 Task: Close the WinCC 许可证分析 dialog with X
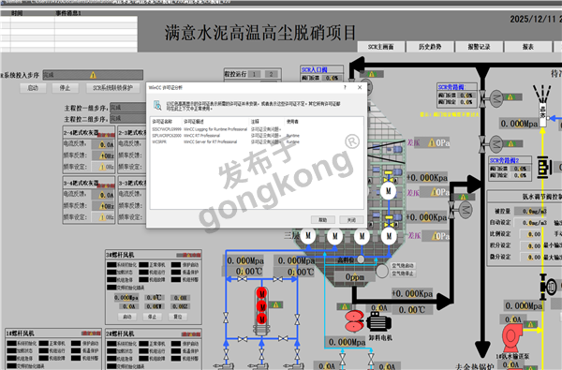click(x=360, y=87)
